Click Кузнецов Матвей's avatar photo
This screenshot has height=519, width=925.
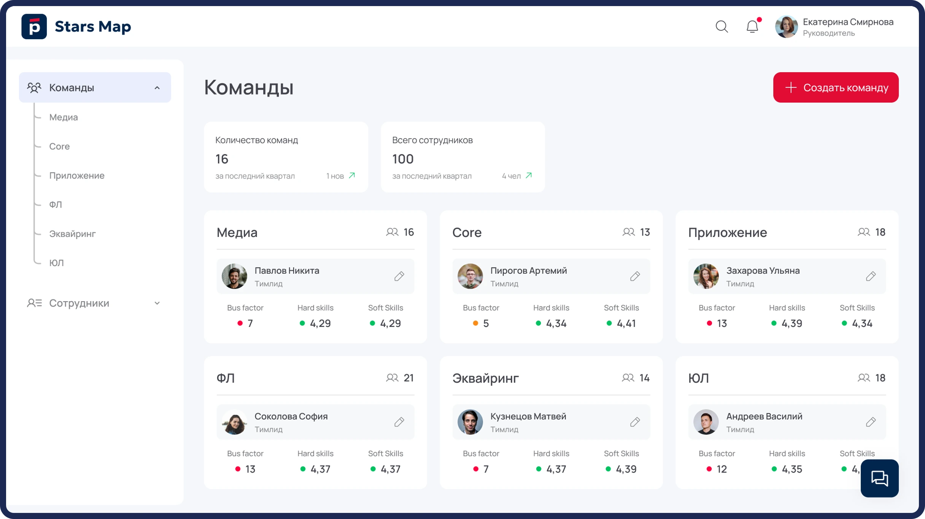(x=470, y=422)
